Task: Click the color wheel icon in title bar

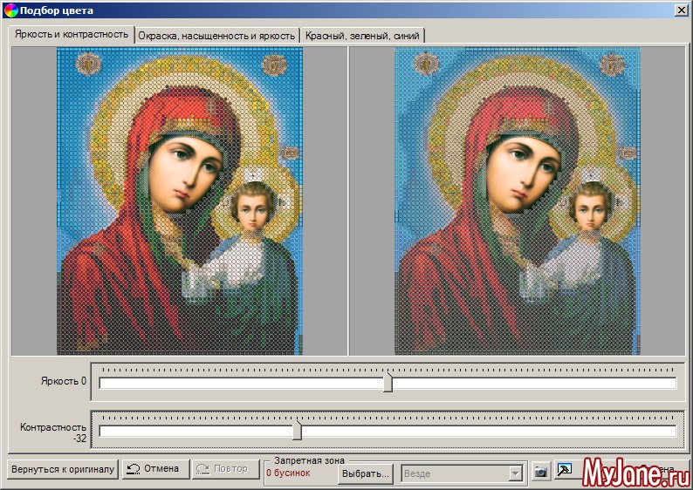Action: (10, 10)
